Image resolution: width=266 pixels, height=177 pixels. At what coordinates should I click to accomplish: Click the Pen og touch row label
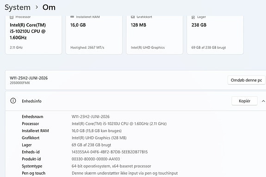[x=34, y=173]
